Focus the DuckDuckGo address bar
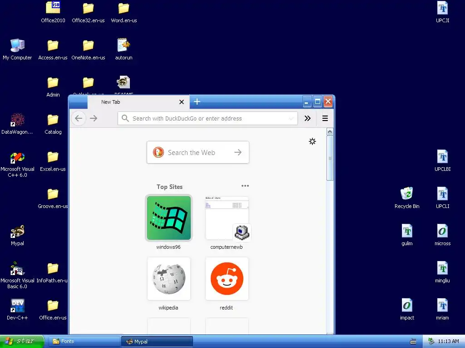 coord(208,118)
